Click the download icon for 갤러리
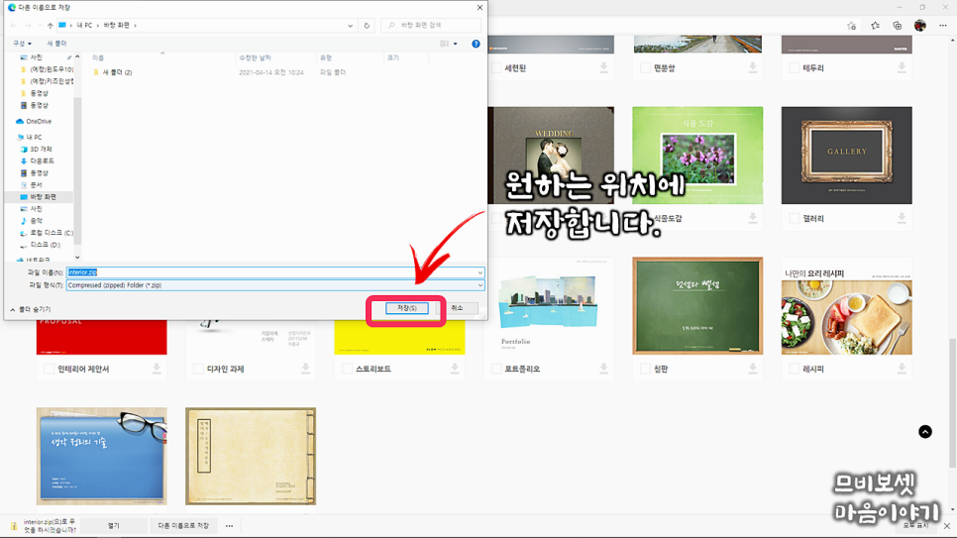The image size is (957, 538). click(902, 218)
